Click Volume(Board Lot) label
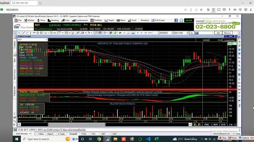 pyautogui.click(x=221, y=134)
